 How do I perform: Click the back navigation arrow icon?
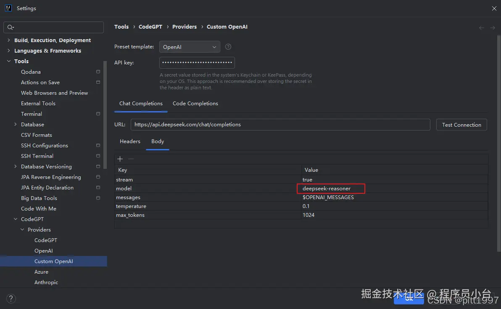pyautogui.click(x=482, y=28)
